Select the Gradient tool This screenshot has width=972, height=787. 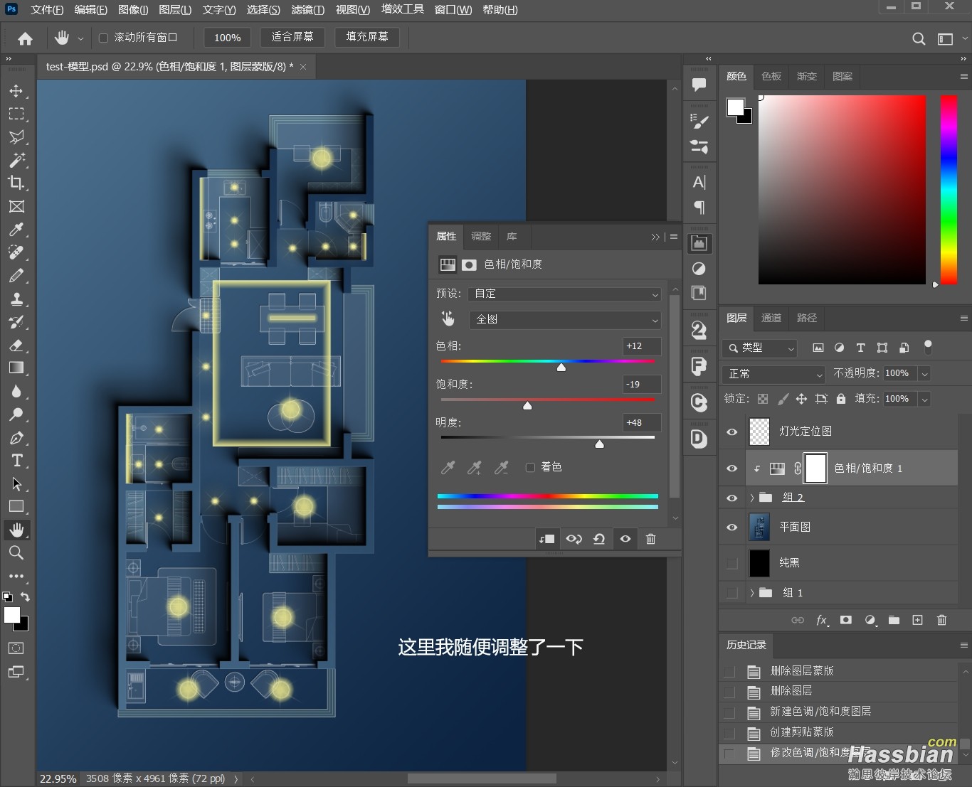(x=16, y=368)
